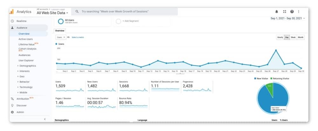Image resolution: width=318 pixels, height=131 pixels.
Task: Switch graph to Week view
Action: coord(293,37)
